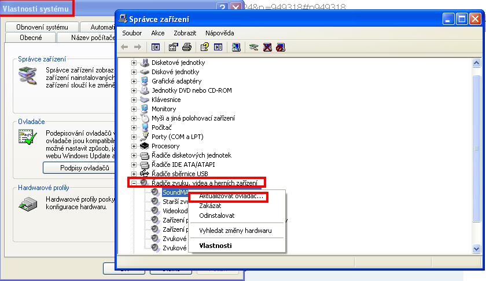
Task: Select the SoundMA device entry
Action: 175,192
